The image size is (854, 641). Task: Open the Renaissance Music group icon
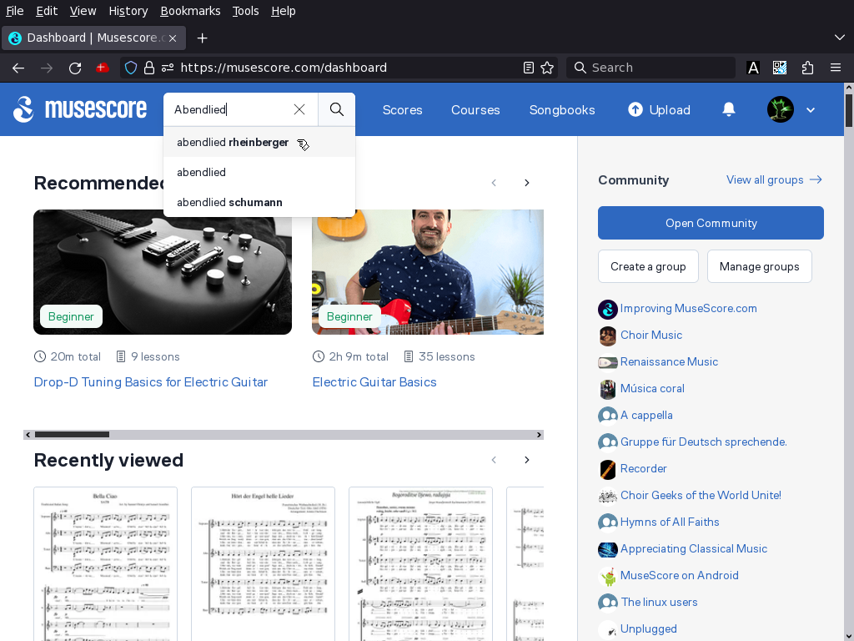tap(607, 362)
